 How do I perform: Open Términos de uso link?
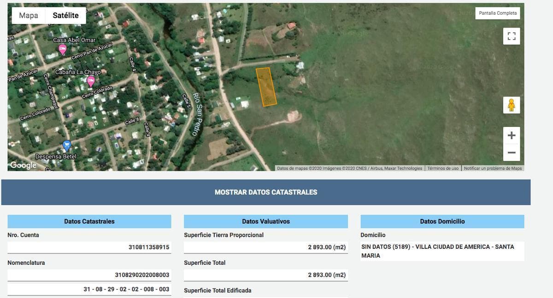tap(442, 168)
